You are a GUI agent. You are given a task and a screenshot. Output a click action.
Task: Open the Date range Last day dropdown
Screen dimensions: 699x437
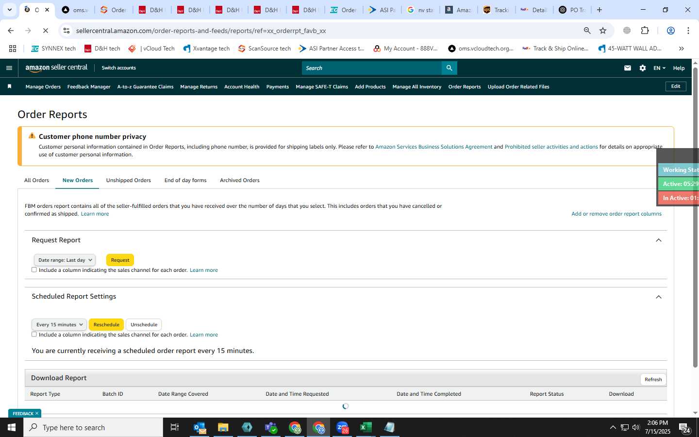[x=65, y=260]
